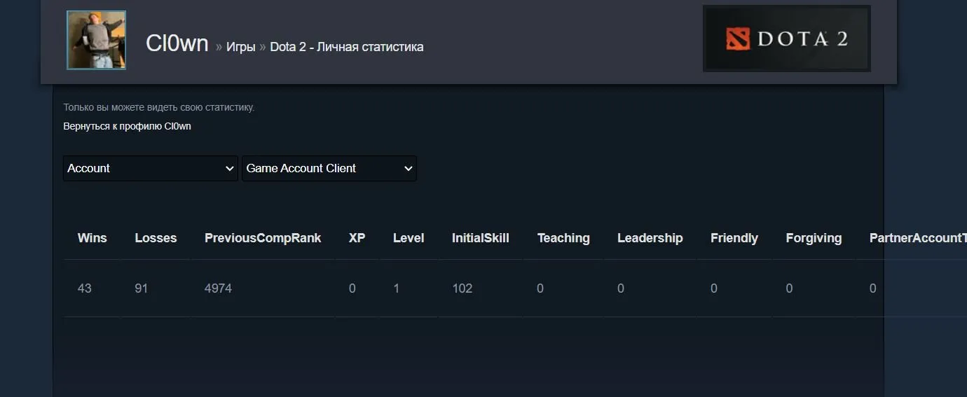Click the PartnerAccountT column header
Screen dimensions: 967x397
pyautogui.click(x=918, y=238)
